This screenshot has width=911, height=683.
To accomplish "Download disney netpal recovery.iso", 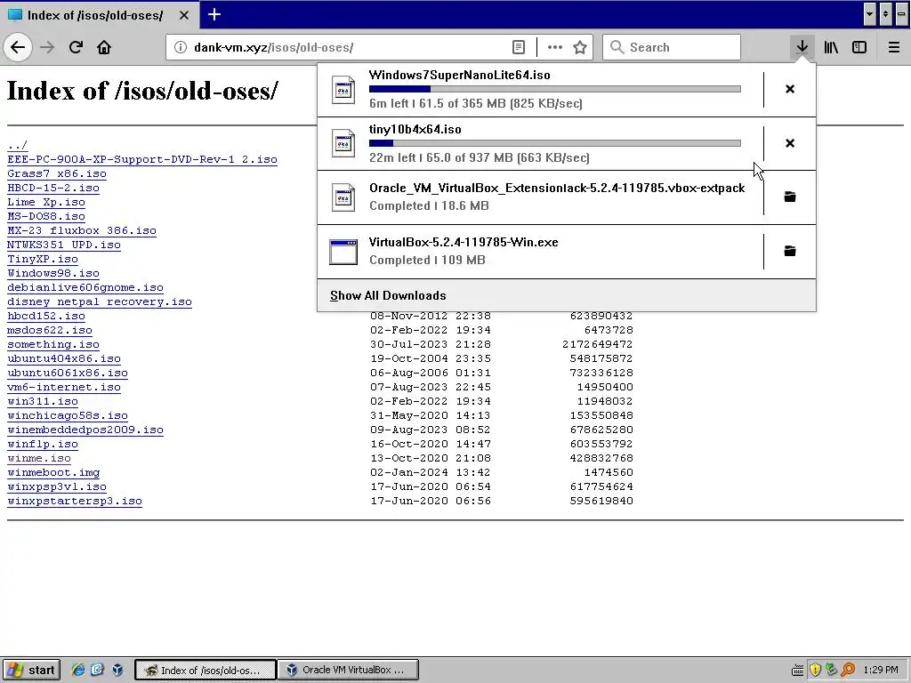I will pos(100,301).
